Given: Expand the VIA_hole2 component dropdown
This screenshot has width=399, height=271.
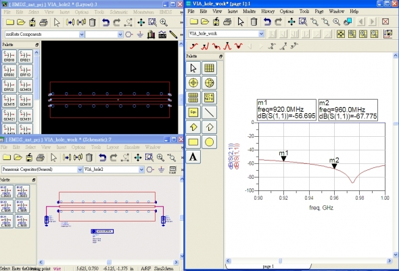Looking at the screenshot, I should coord(141,169).
